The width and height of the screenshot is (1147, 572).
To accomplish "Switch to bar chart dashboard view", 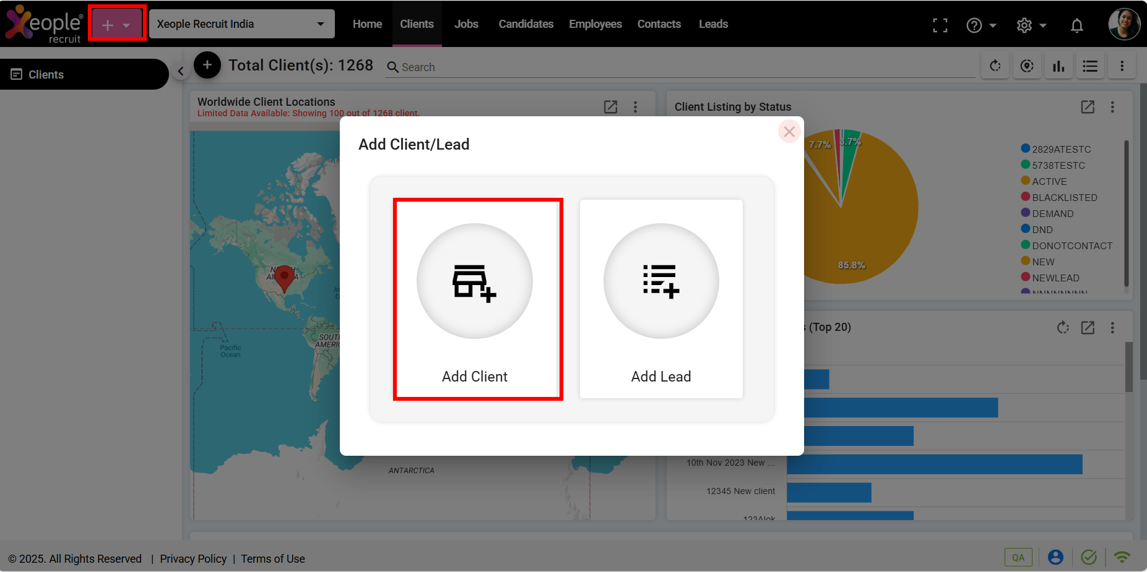I will [x=1058, y=66].
